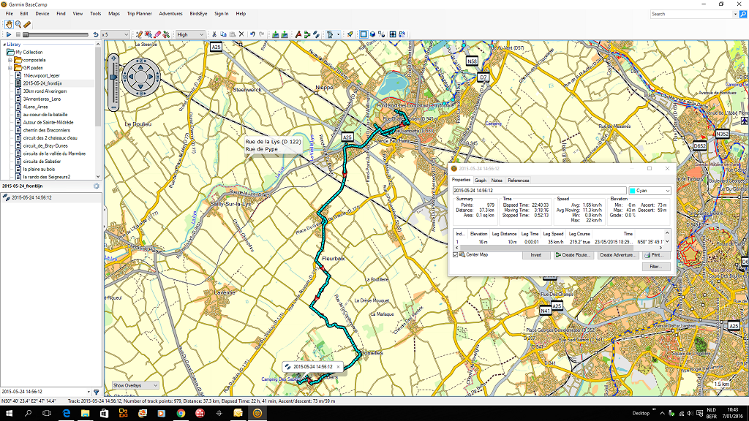
Task: Pick the Erase tool
Action: tap(157, 34)
